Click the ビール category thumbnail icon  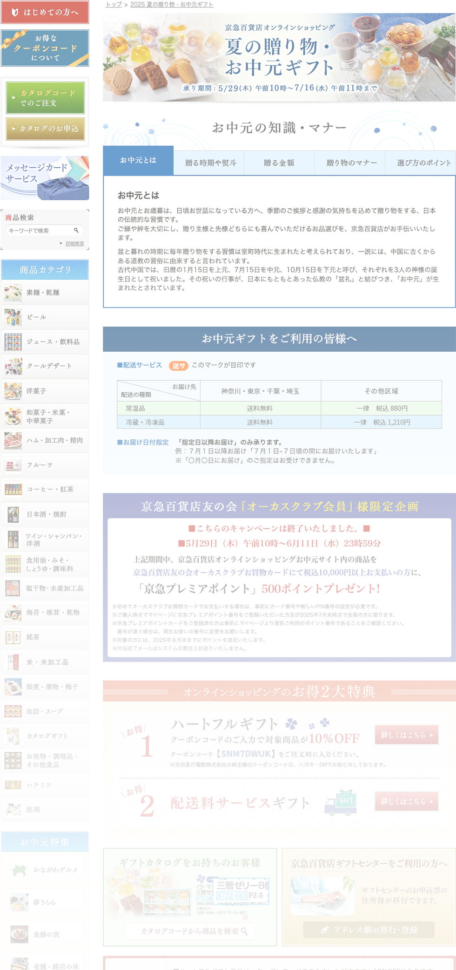tap(13, 317)
